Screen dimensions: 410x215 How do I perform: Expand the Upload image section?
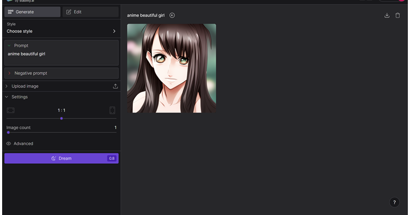pyautogui.click(x=25, y=86)
